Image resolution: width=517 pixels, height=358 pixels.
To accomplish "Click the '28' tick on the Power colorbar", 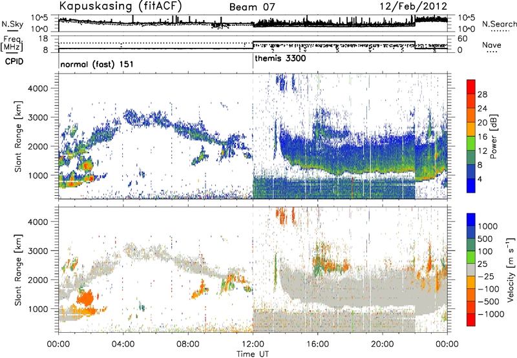I will coord(482,94).
